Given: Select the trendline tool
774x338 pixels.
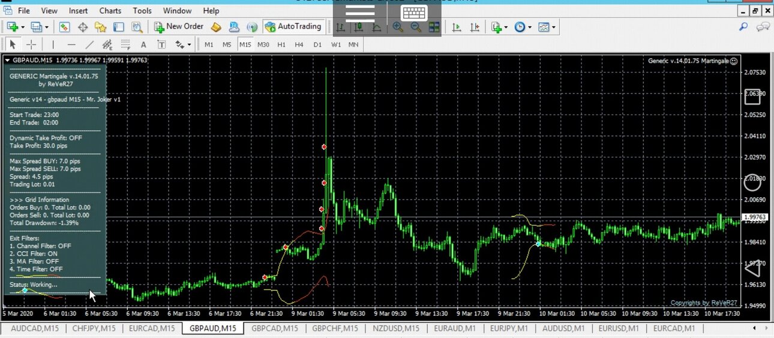Looking at the screenshot, I should pyautogui.click(x=89, y=44).
